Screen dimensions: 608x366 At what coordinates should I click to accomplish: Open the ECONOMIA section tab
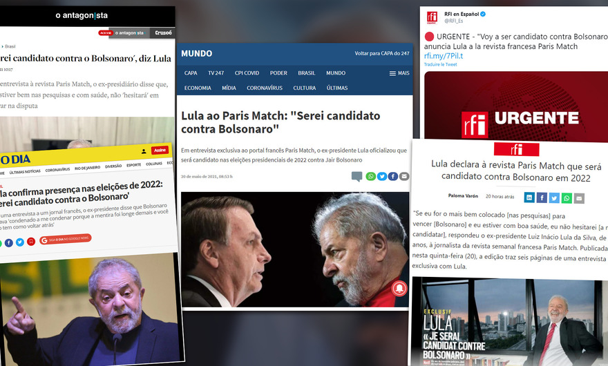(x=198, y=88)
